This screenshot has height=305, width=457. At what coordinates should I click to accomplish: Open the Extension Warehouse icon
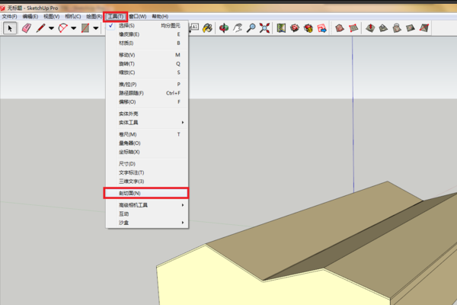click(308, 28)
